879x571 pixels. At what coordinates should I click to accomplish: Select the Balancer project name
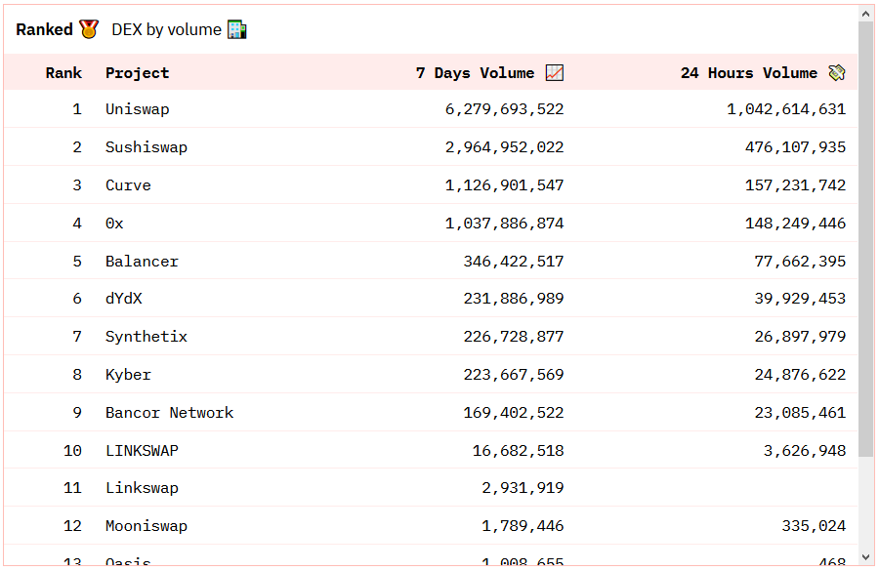[142, 262]
